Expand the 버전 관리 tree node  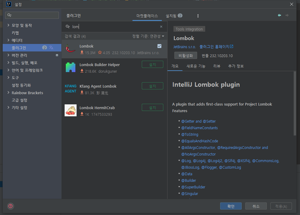pyautogui.click(x=8, y=55)
